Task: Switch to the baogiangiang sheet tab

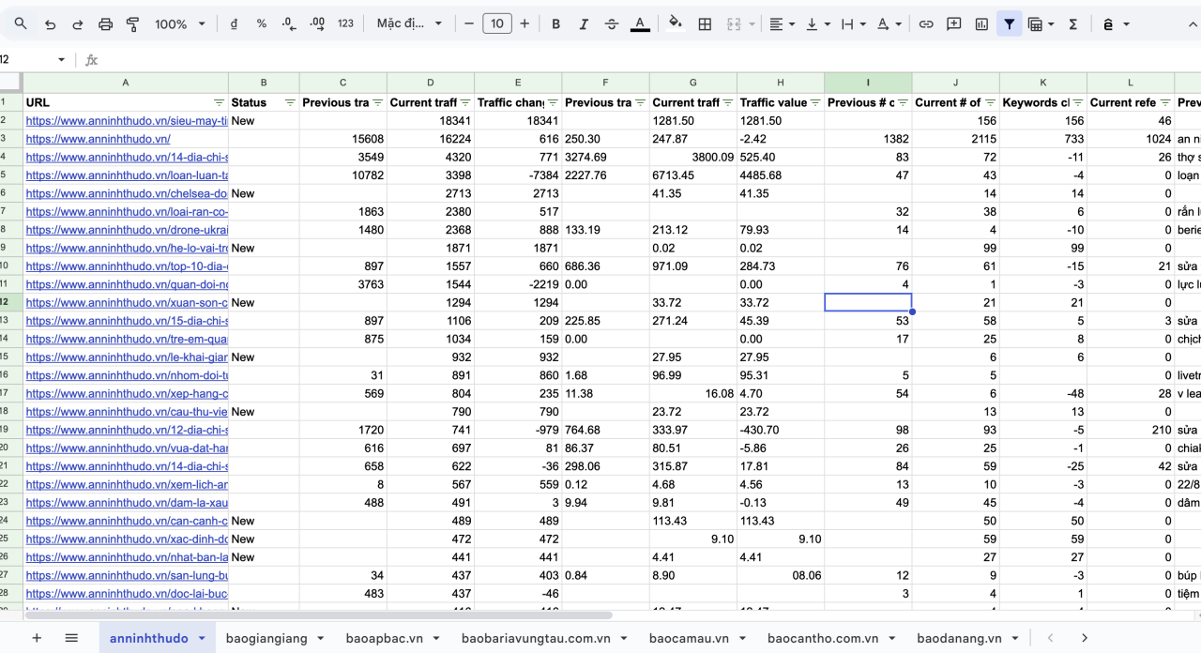Action: pos(266,638)
